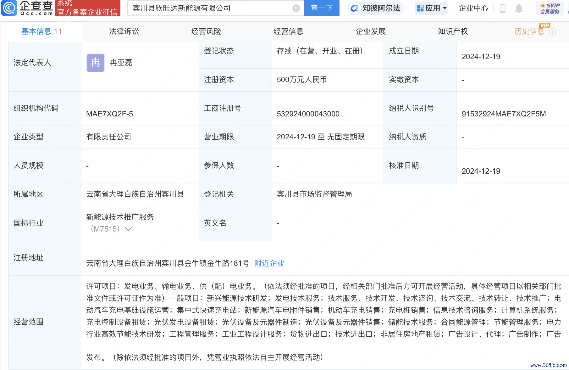Switch to the 基本信息 tab
This screenshot has height=370, width=569.
pos(41,31)
